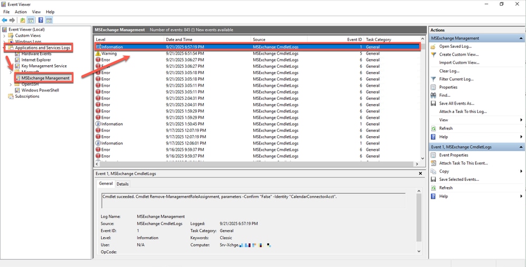This screenshot has height=267, width=526.
Task: Expand the OpenSSH tree node
Action: point(11,84)
